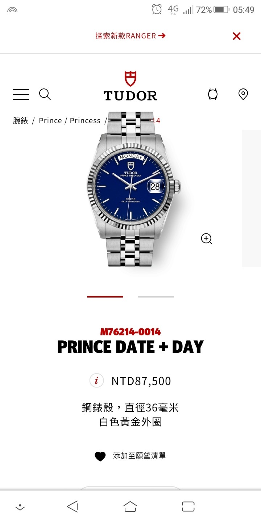261x522 pixels.
Task: Open the watch selection icon in header
Action: point(213,94)
